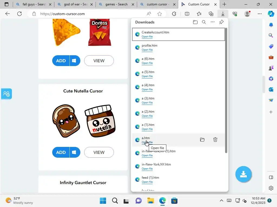Viewport: 277px width, 207px height.
Task: View the Doritos cursor pack
Action: (99, 61)
